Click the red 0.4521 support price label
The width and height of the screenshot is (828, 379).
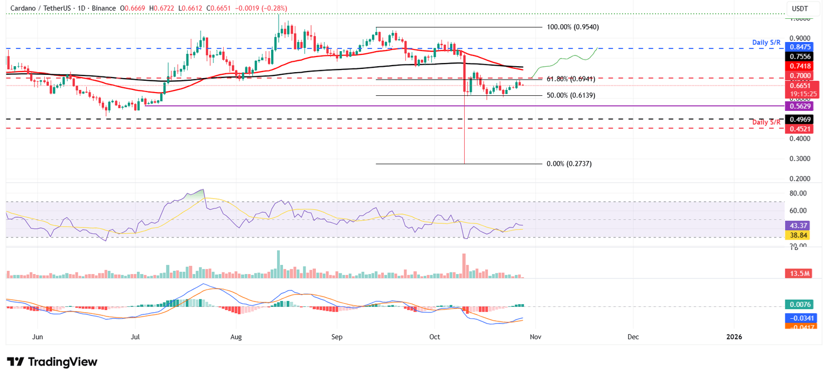pos(799,129)
